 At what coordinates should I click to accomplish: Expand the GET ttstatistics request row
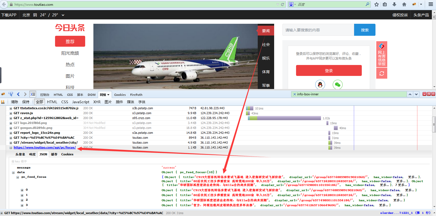(x=11, y=108)
